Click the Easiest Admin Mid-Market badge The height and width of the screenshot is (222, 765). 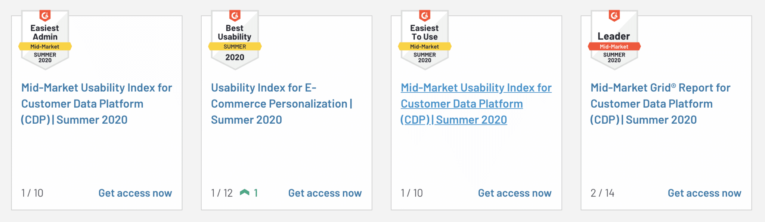click(x=45, y=40)
